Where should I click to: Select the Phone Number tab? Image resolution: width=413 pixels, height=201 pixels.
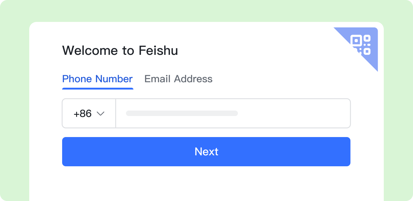97,79
